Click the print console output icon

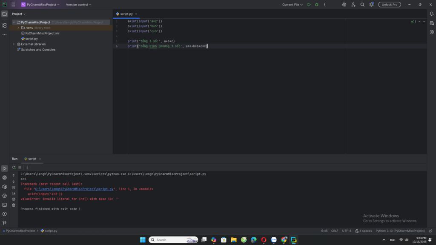[14, 199]
